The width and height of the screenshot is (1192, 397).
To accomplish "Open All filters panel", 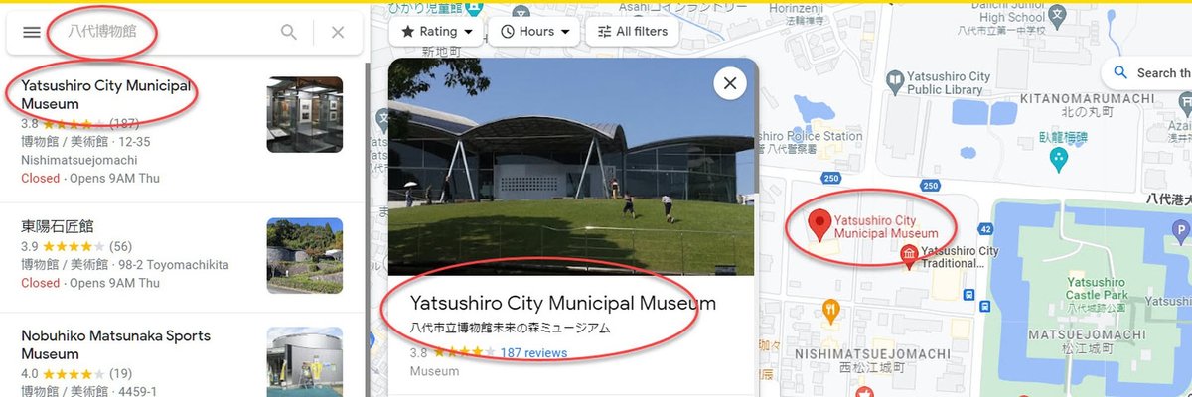I will [632, 31].
